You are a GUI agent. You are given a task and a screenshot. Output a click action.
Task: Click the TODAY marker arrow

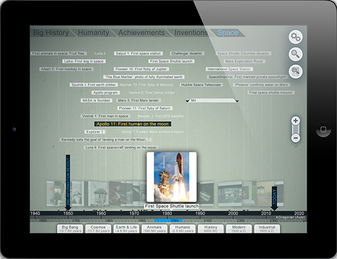[275, 198]
